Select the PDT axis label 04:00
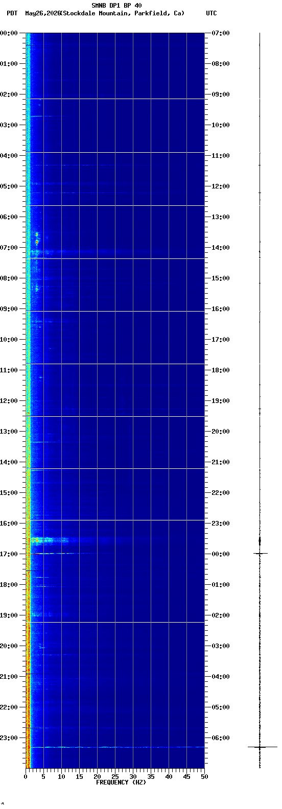This screenshot has height=809, width=282. pyautogui.click(x=9, y=156)
